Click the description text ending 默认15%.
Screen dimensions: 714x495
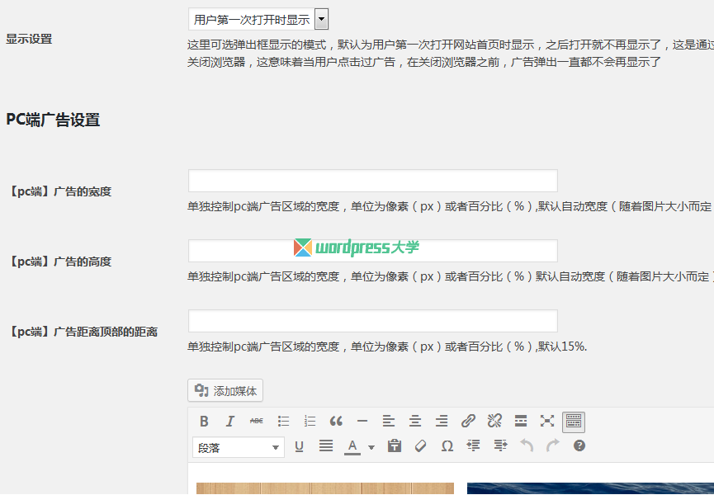387,346
